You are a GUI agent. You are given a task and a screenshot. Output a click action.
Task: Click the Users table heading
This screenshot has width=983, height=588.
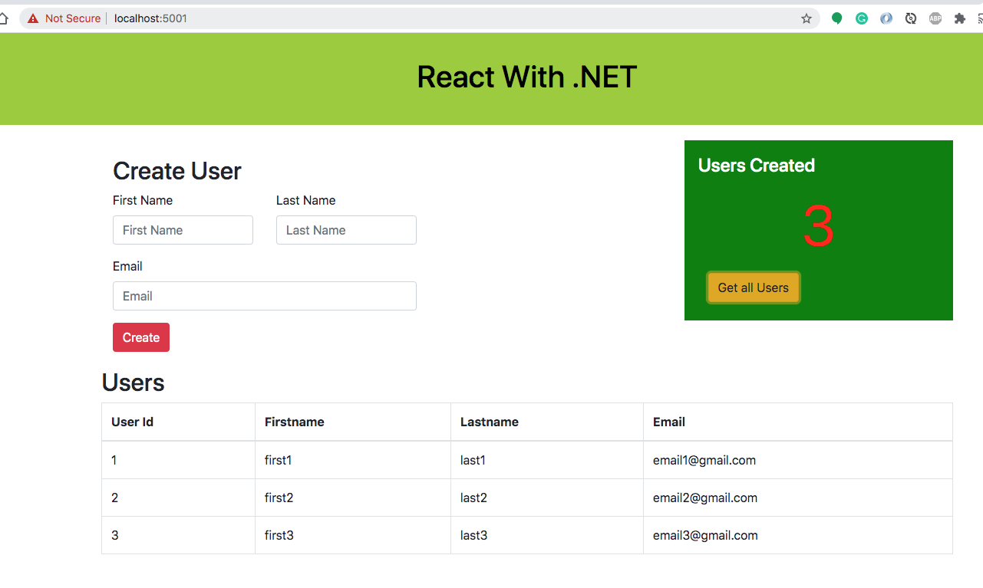point(134,382)
